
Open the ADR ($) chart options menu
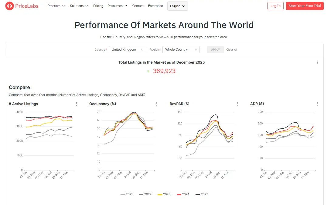(318, 104)
